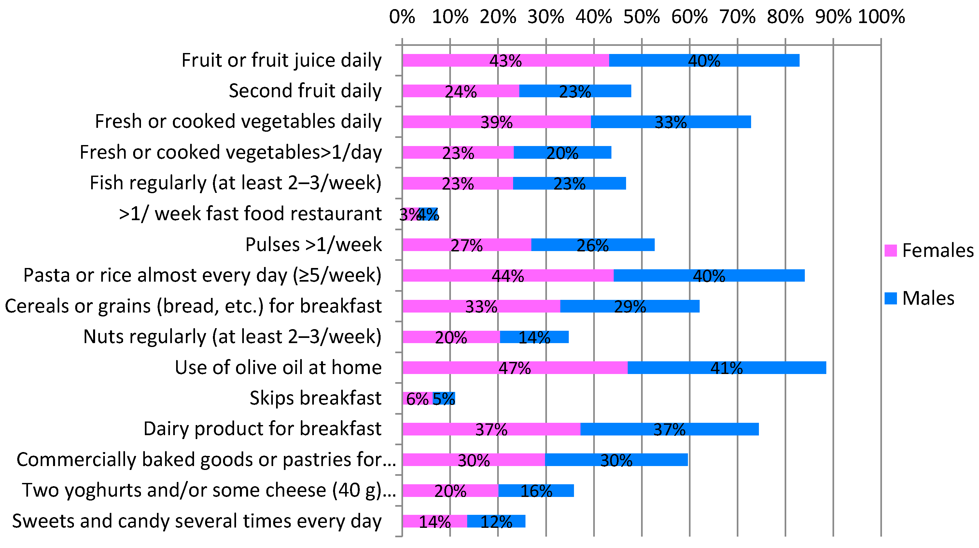
Task: Select the 50% axis tick label
Action: tap(641, 17)
